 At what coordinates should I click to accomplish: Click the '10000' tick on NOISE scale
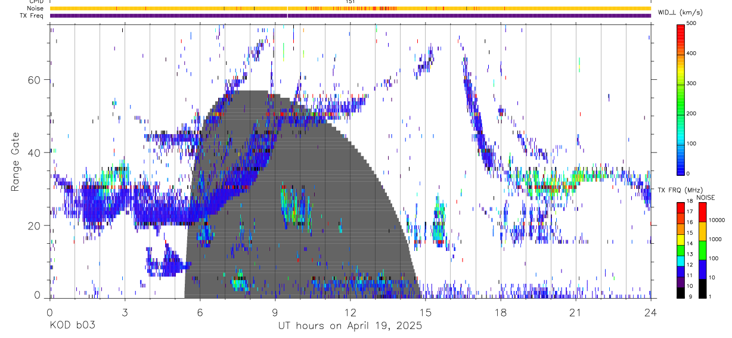point(716,220)
